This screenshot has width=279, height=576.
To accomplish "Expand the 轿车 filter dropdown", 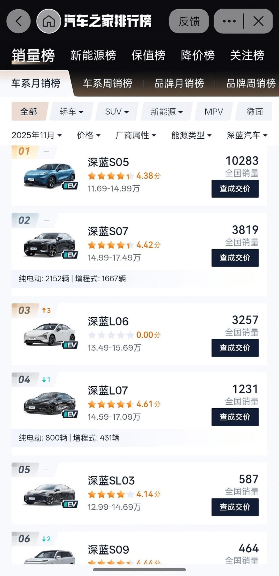I will coord(71,112).
